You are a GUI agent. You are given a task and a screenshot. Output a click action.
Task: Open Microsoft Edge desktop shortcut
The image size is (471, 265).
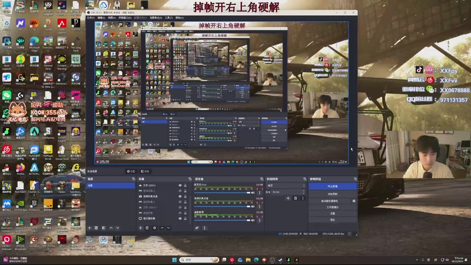(34, 43)
